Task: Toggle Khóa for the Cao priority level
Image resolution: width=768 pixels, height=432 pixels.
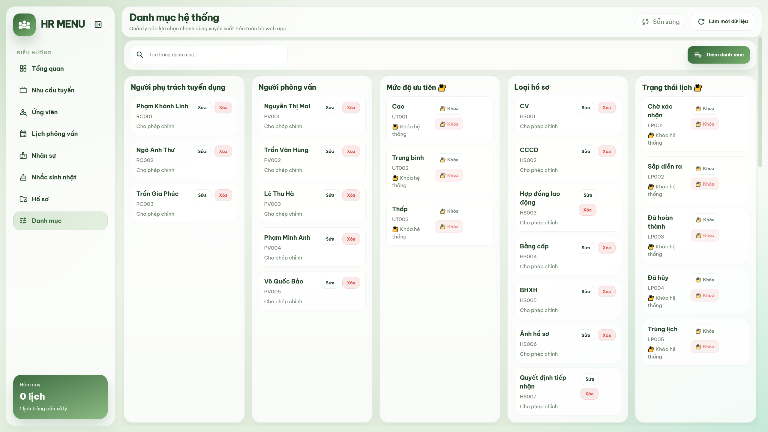Action: pos(449,108)
